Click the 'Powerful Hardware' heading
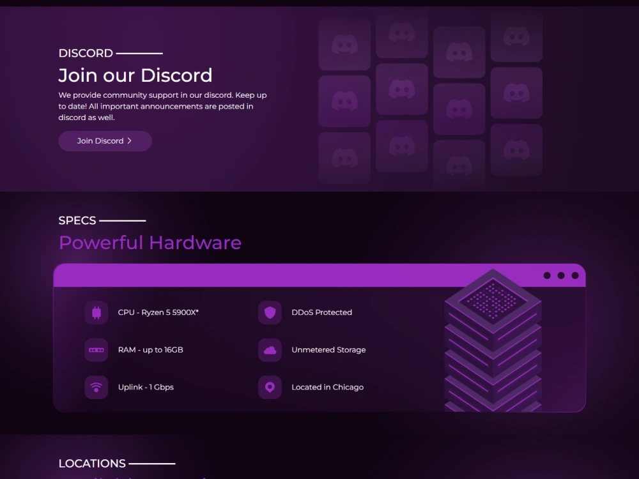This screenshot has width=639, height=479. click(150, 243)
